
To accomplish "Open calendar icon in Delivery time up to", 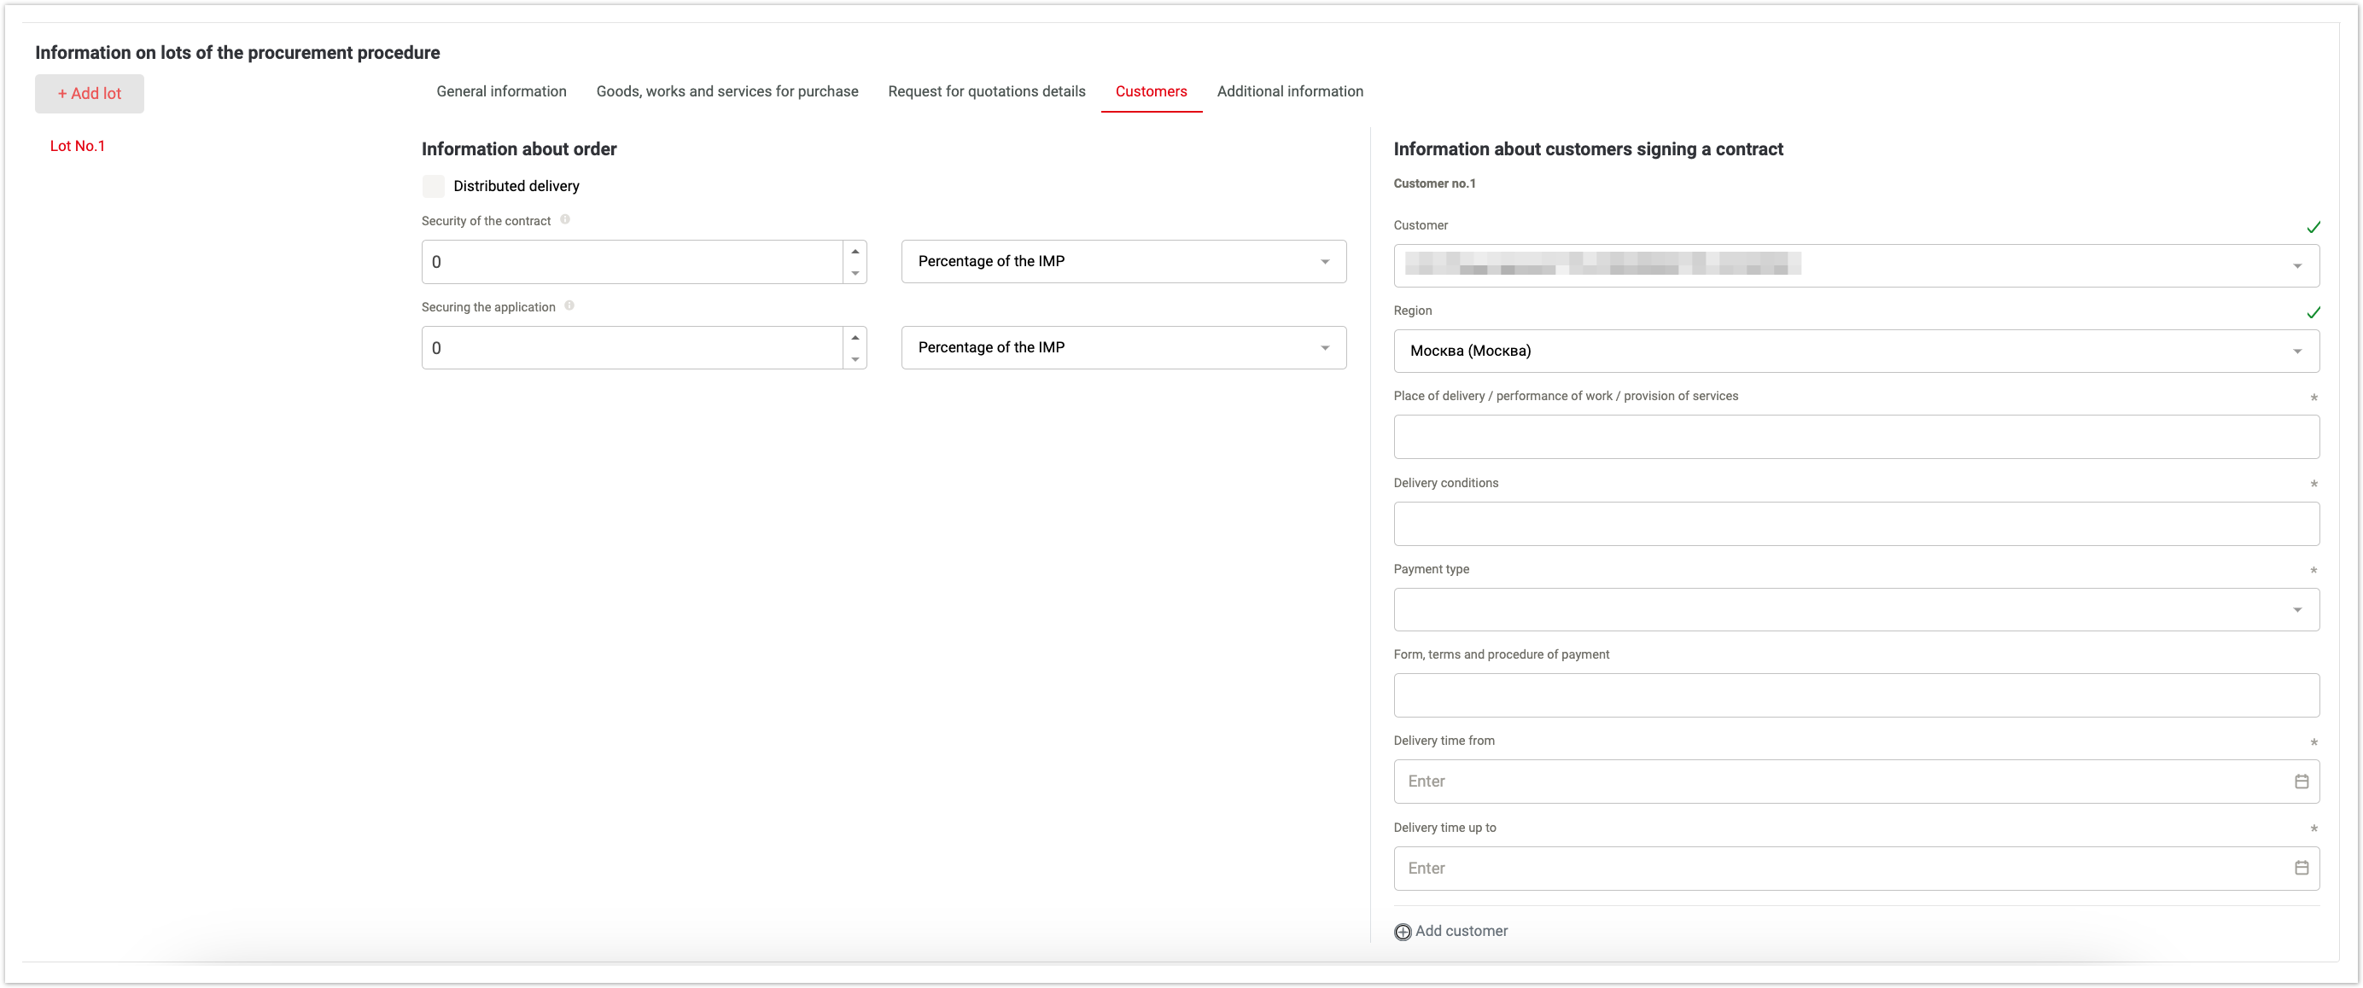I will point(2301,867).
